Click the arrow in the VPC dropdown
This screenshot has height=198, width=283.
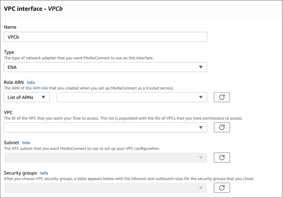tap(201, 127)
